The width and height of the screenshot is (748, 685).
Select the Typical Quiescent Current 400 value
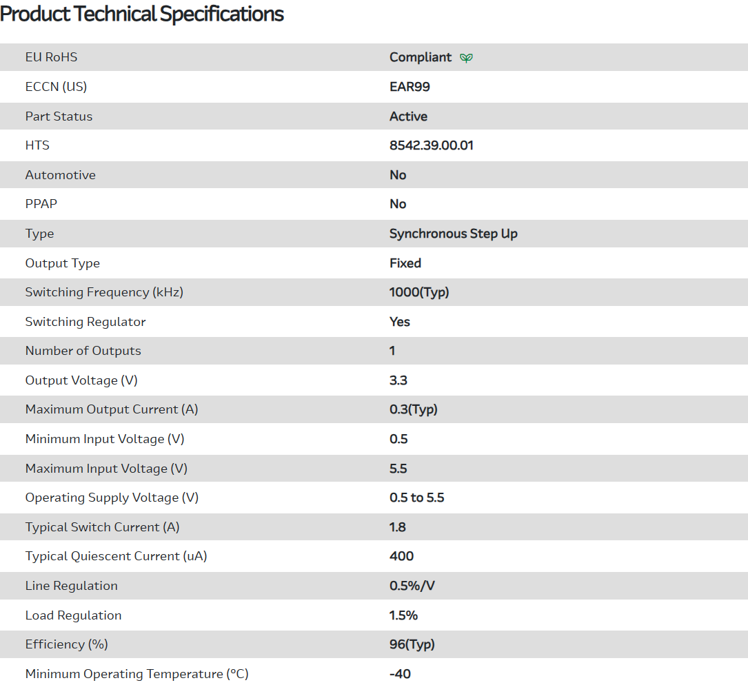pyautogui.click(x=401, y=556)
